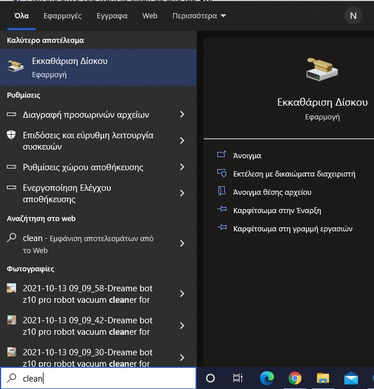This screenshot has width=374, height=389.
Task: Click the Disk Cleanup icon in best result
Action: coord(15,66)
